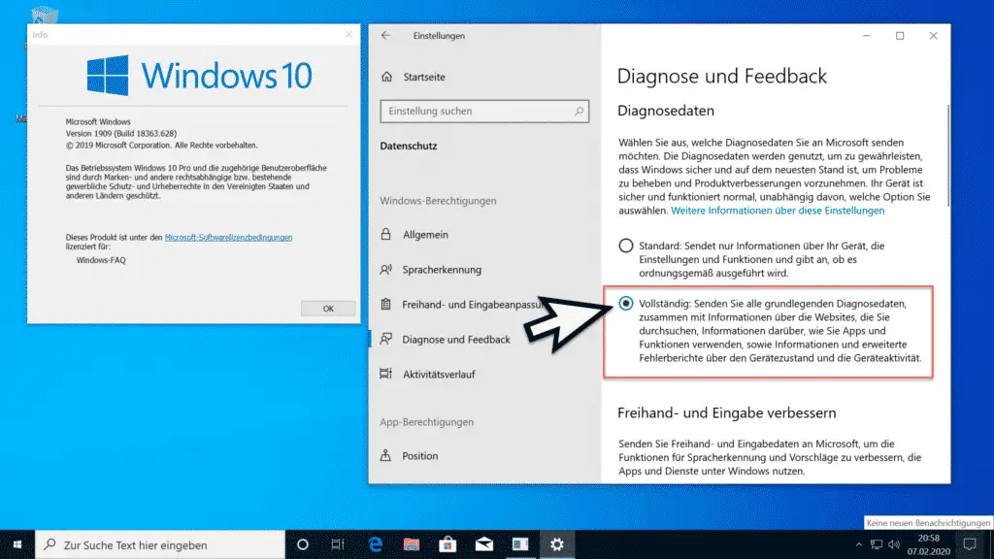
Task: Show hidden tray icons chevron
Action: [x=858, y=544]
